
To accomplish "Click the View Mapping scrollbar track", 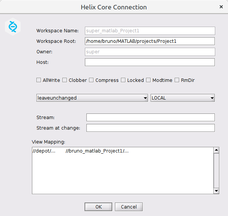I will 216,171.
